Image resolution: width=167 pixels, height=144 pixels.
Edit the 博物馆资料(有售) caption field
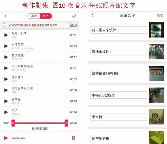point(119,74)
